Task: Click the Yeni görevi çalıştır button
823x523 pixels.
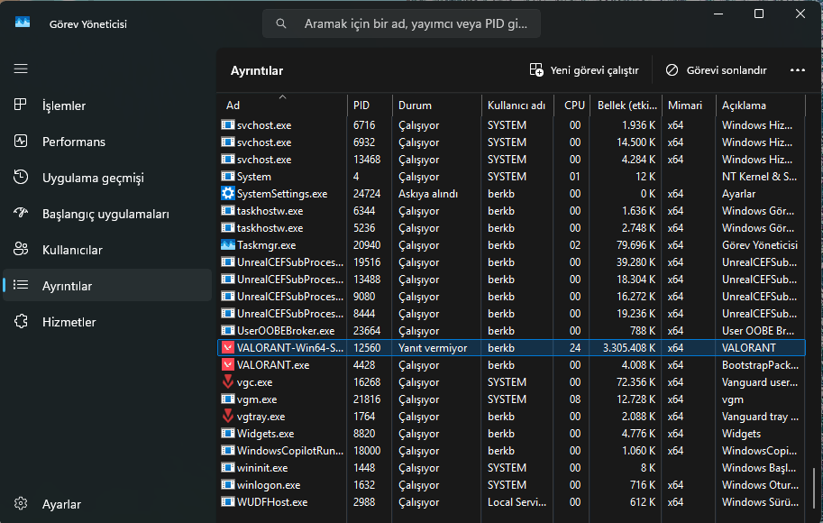Action: tap(584, 69)
